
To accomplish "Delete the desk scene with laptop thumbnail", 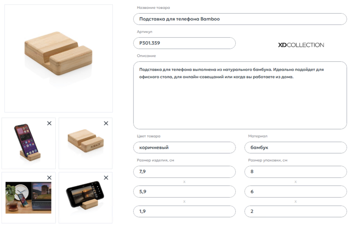I will [x=49, y=177].
